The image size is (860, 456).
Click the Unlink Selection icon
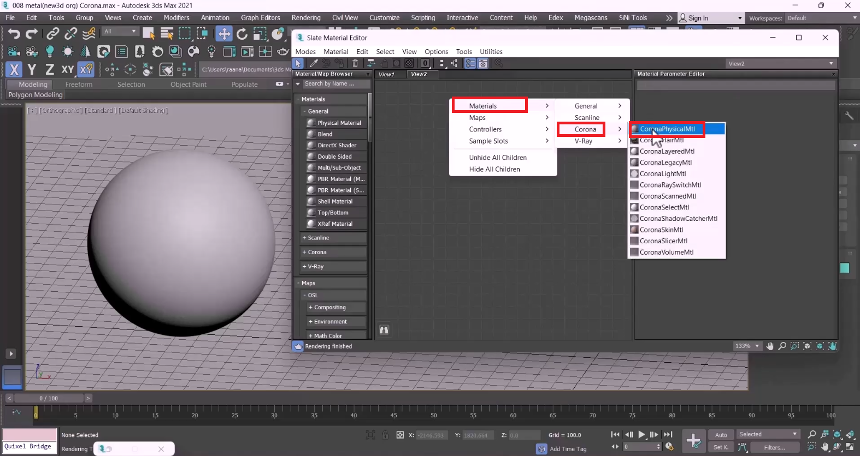[70, 34]
